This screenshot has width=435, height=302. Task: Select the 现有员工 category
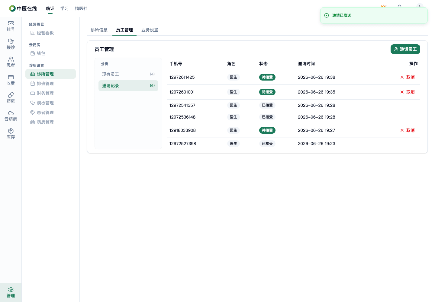click(x=128, y=74)
